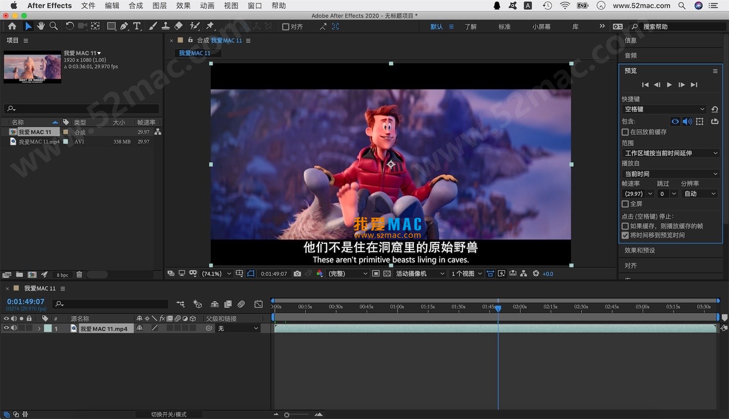Select the Roto Brush tool
Screen dimensions: 729x419
195,26
